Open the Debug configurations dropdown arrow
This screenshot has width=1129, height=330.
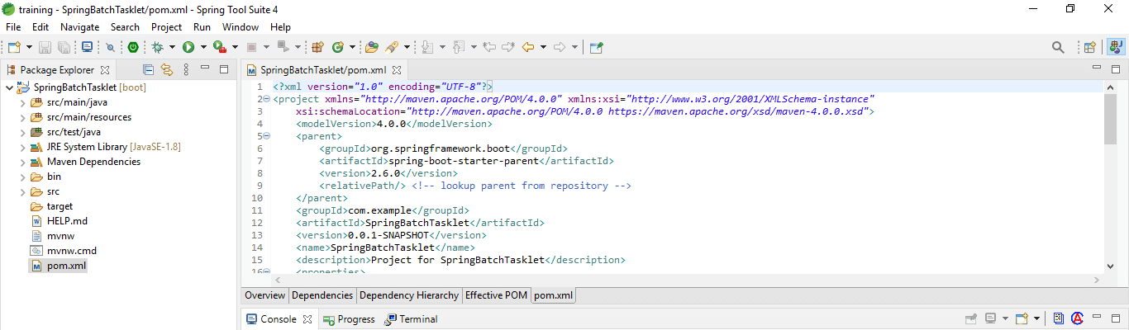172,48
